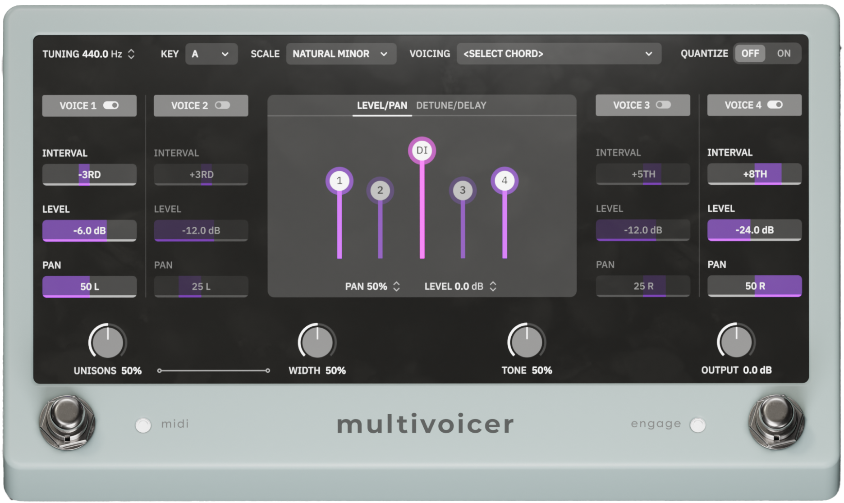Click the left footswitch near midi

(67, 422)
